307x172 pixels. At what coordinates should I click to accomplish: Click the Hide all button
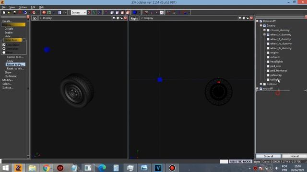pos(294,156)
